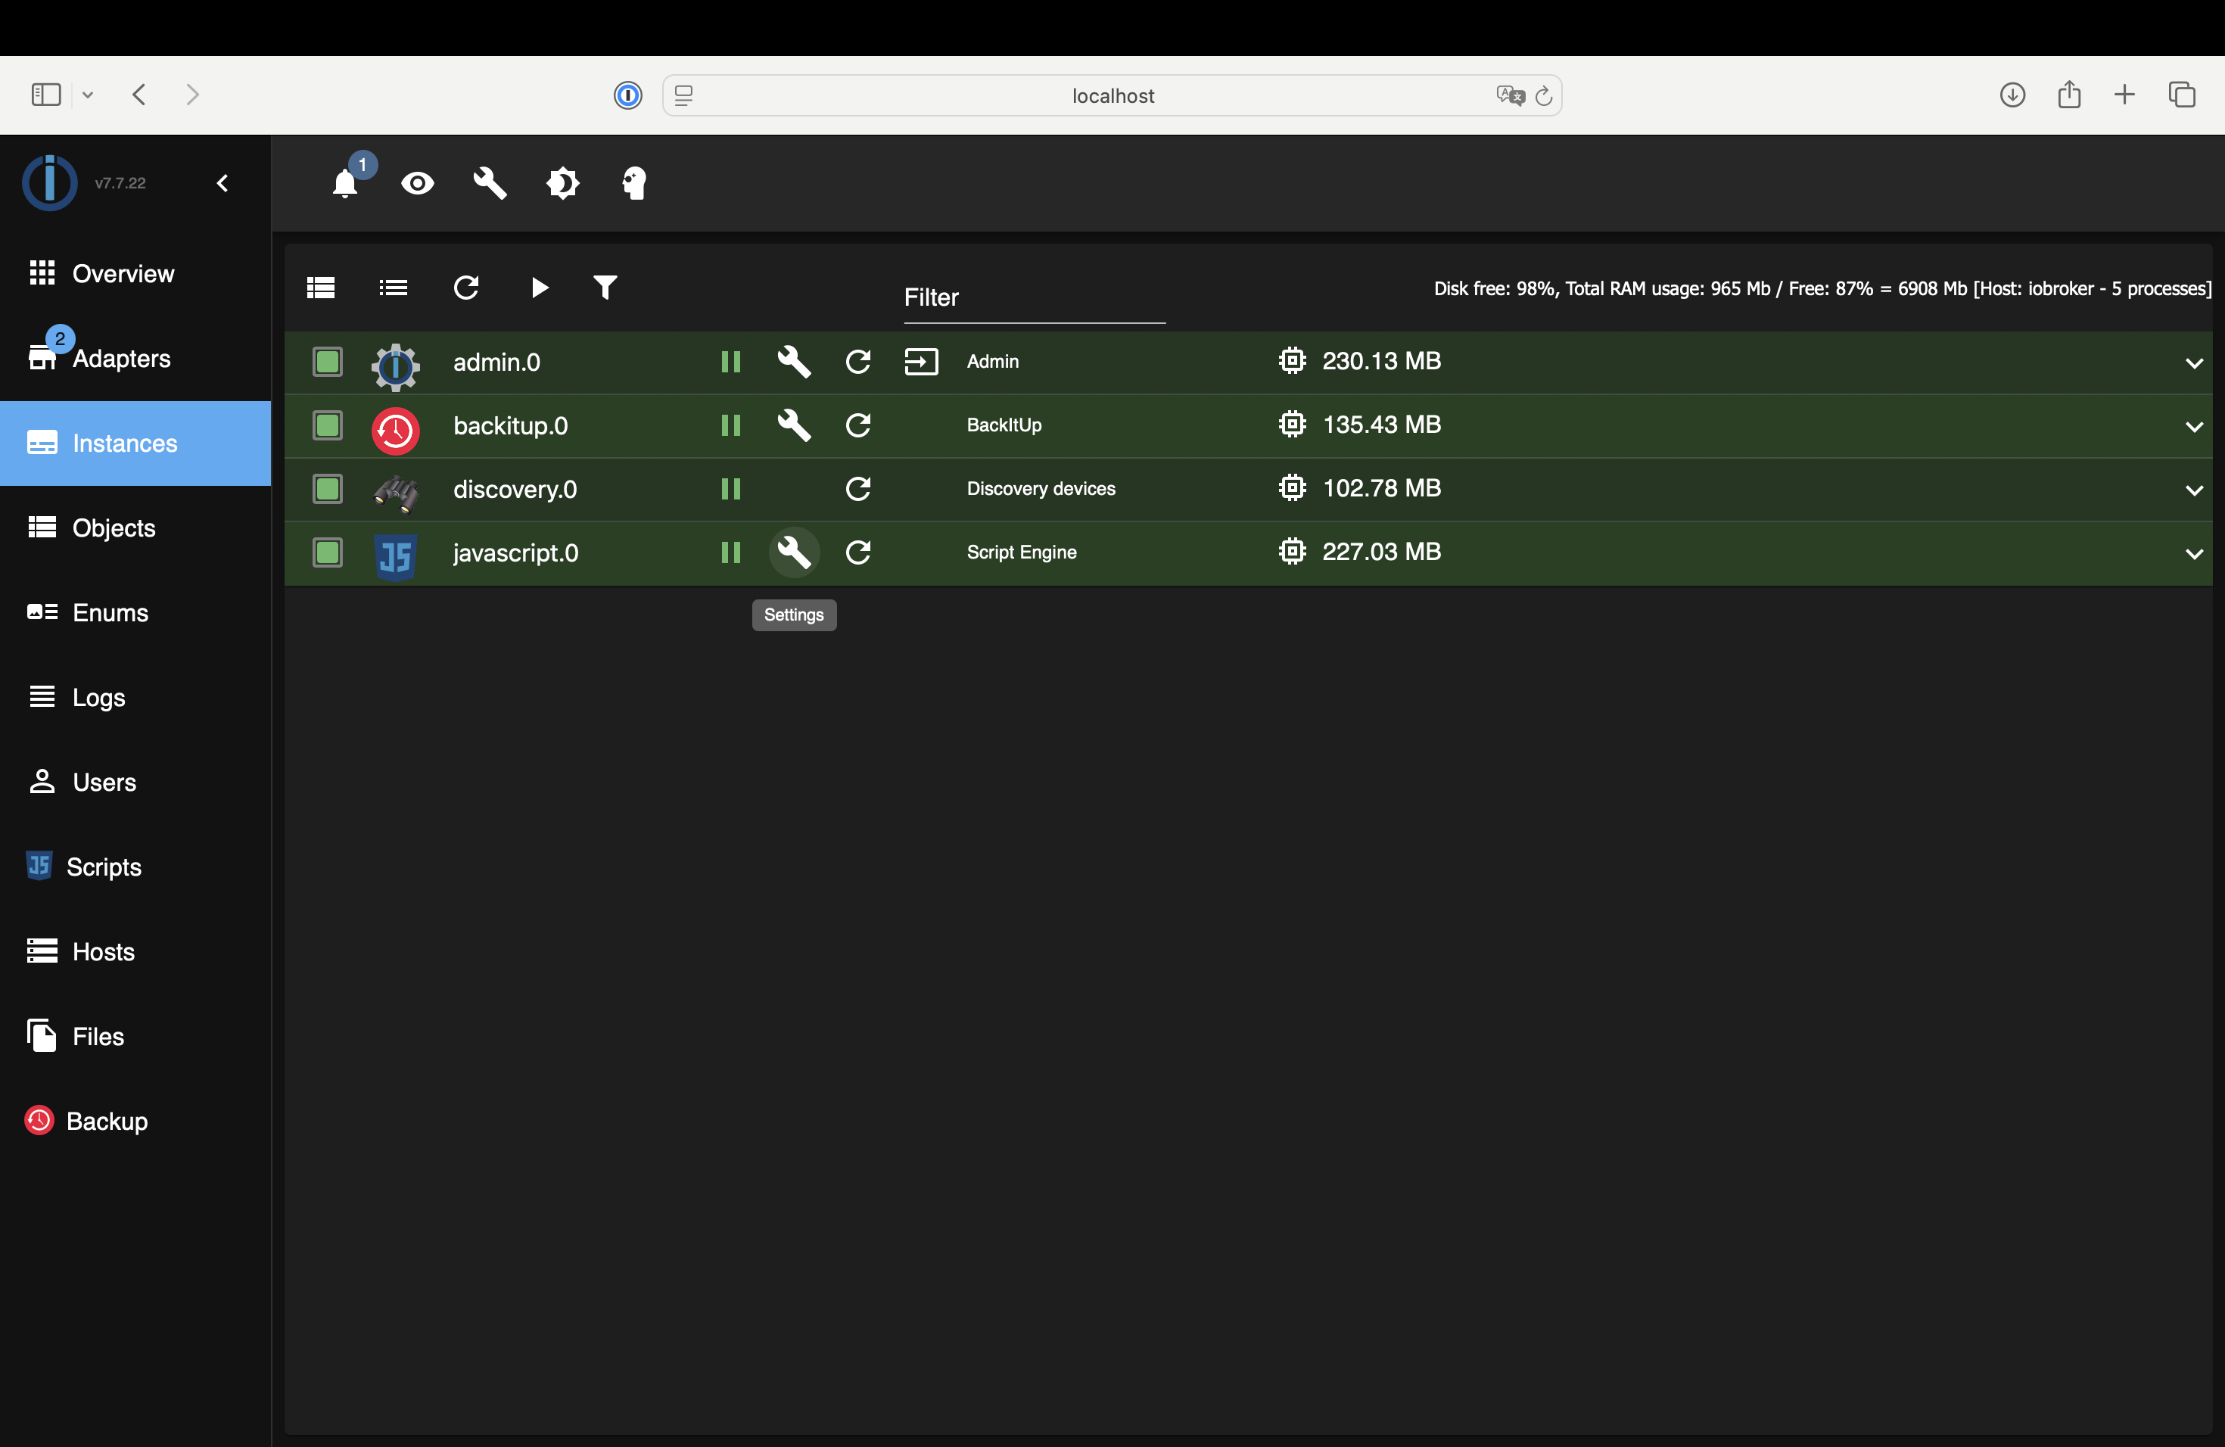Screen dimensions: 2225x1447
Task: Collapse the left sidebar menu
Action: 222,183
